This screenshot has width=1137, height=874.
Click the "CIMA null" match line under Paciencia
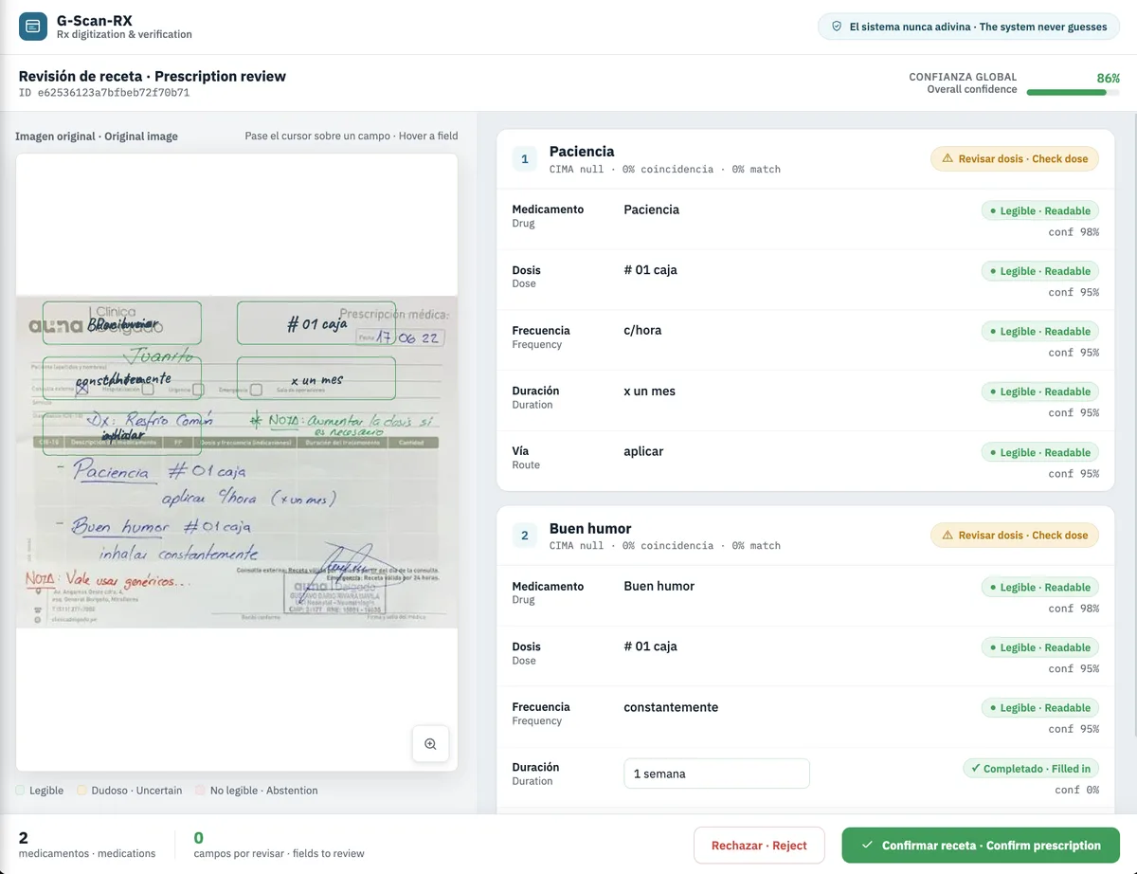point(665,169)
